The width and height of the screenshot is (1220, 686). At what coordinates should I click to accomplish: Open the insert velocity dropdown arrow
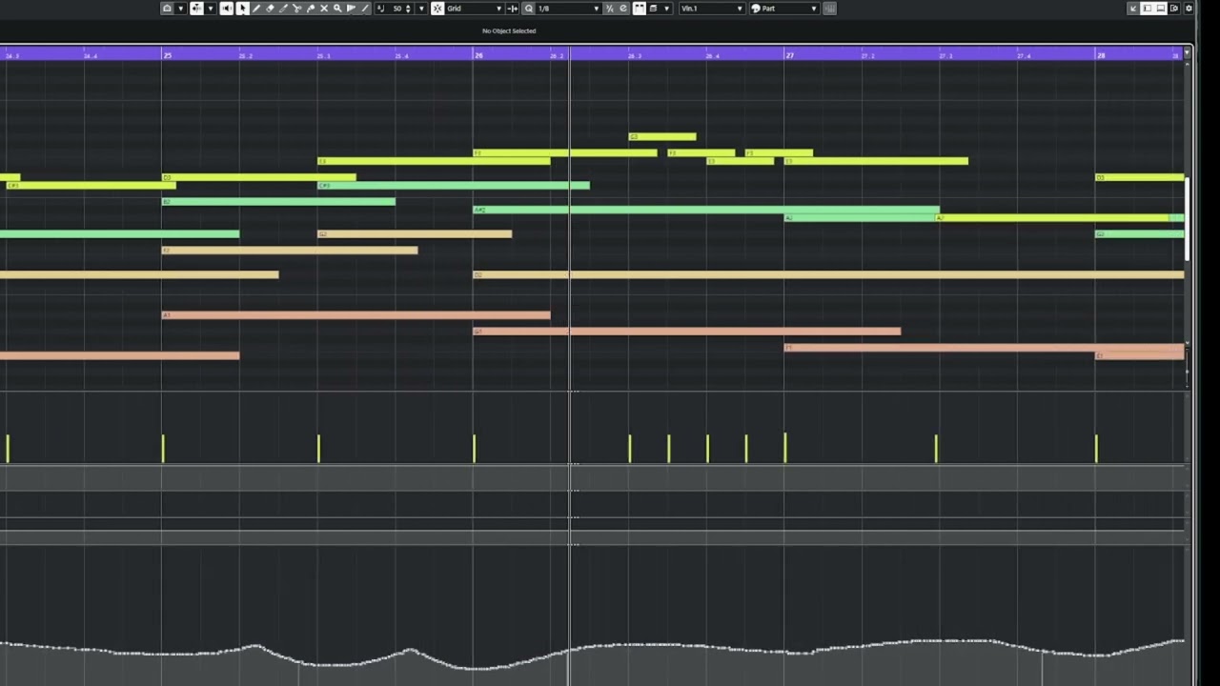(x=422, y=8)
